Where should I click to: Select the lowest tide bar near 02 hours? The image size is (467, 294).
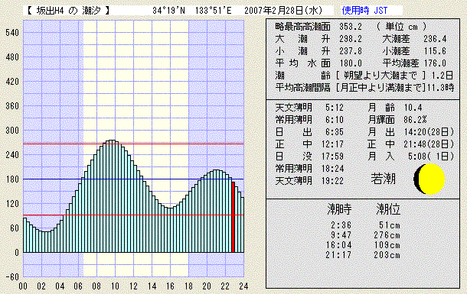point(46,242)
